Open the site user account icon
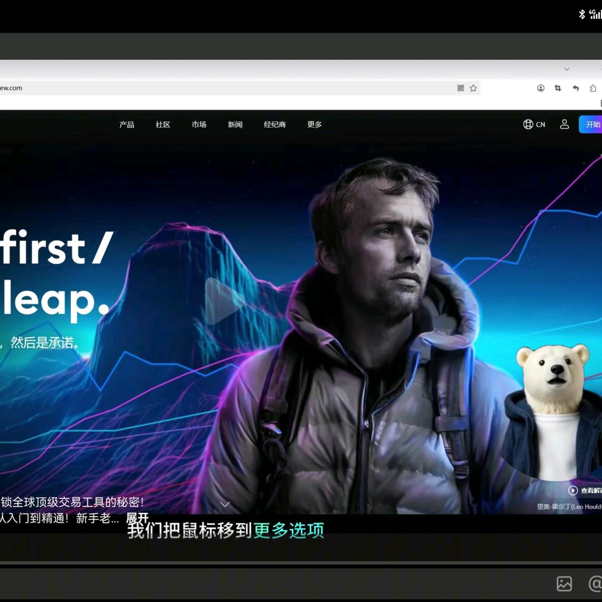 (x=565, y=124)
